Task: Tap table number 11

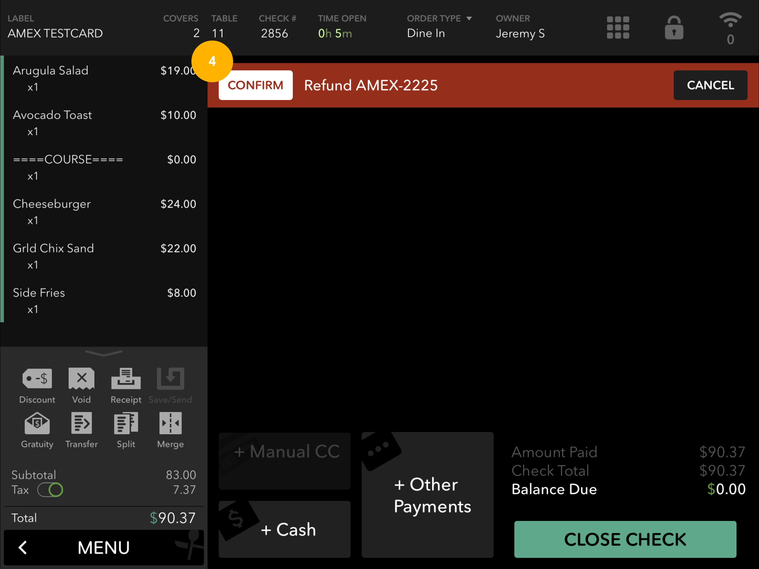Action: pos(218,33)
